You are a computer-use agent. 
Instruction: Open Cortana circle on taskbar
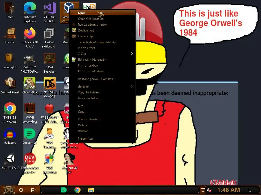(x=21, y=190)
